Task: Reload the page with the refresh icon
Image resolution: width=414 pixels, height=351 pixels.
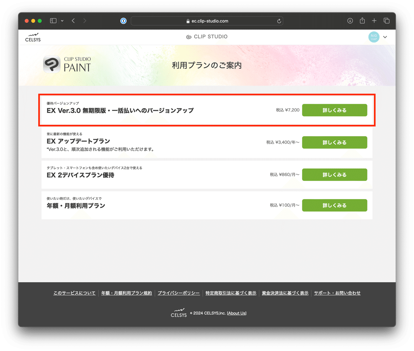Action: (x=279, y=21)
